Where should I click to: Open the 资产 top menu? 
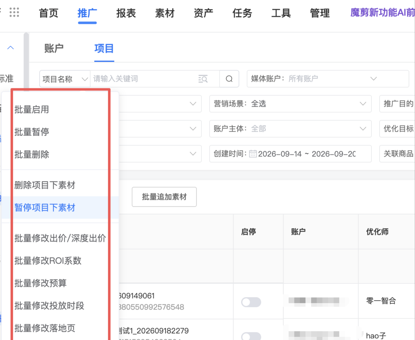[203, 13]
